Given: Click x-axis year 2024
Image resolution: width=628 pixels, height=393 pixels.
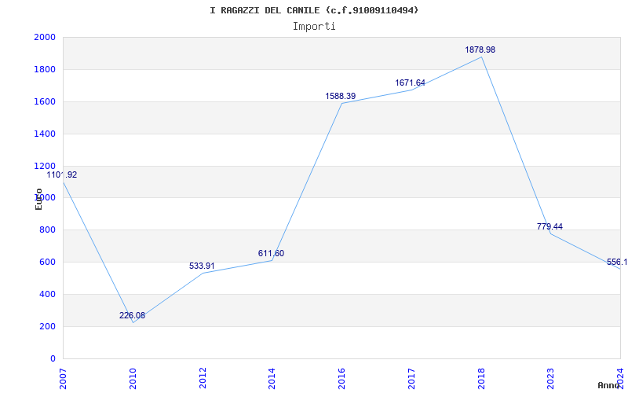Looking at the screenshot, I should [x=621, y=379].
